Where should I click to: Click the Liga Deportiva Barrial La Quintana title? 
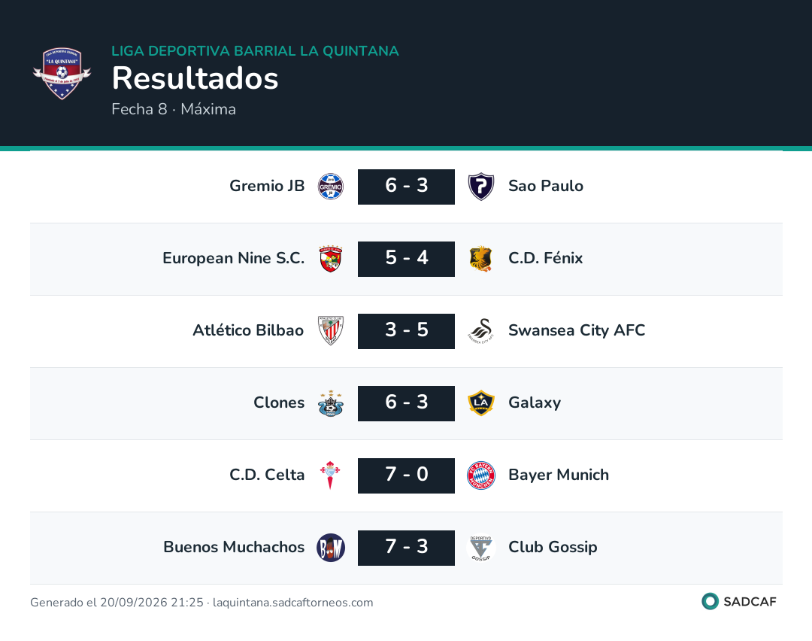click(256, 50)
